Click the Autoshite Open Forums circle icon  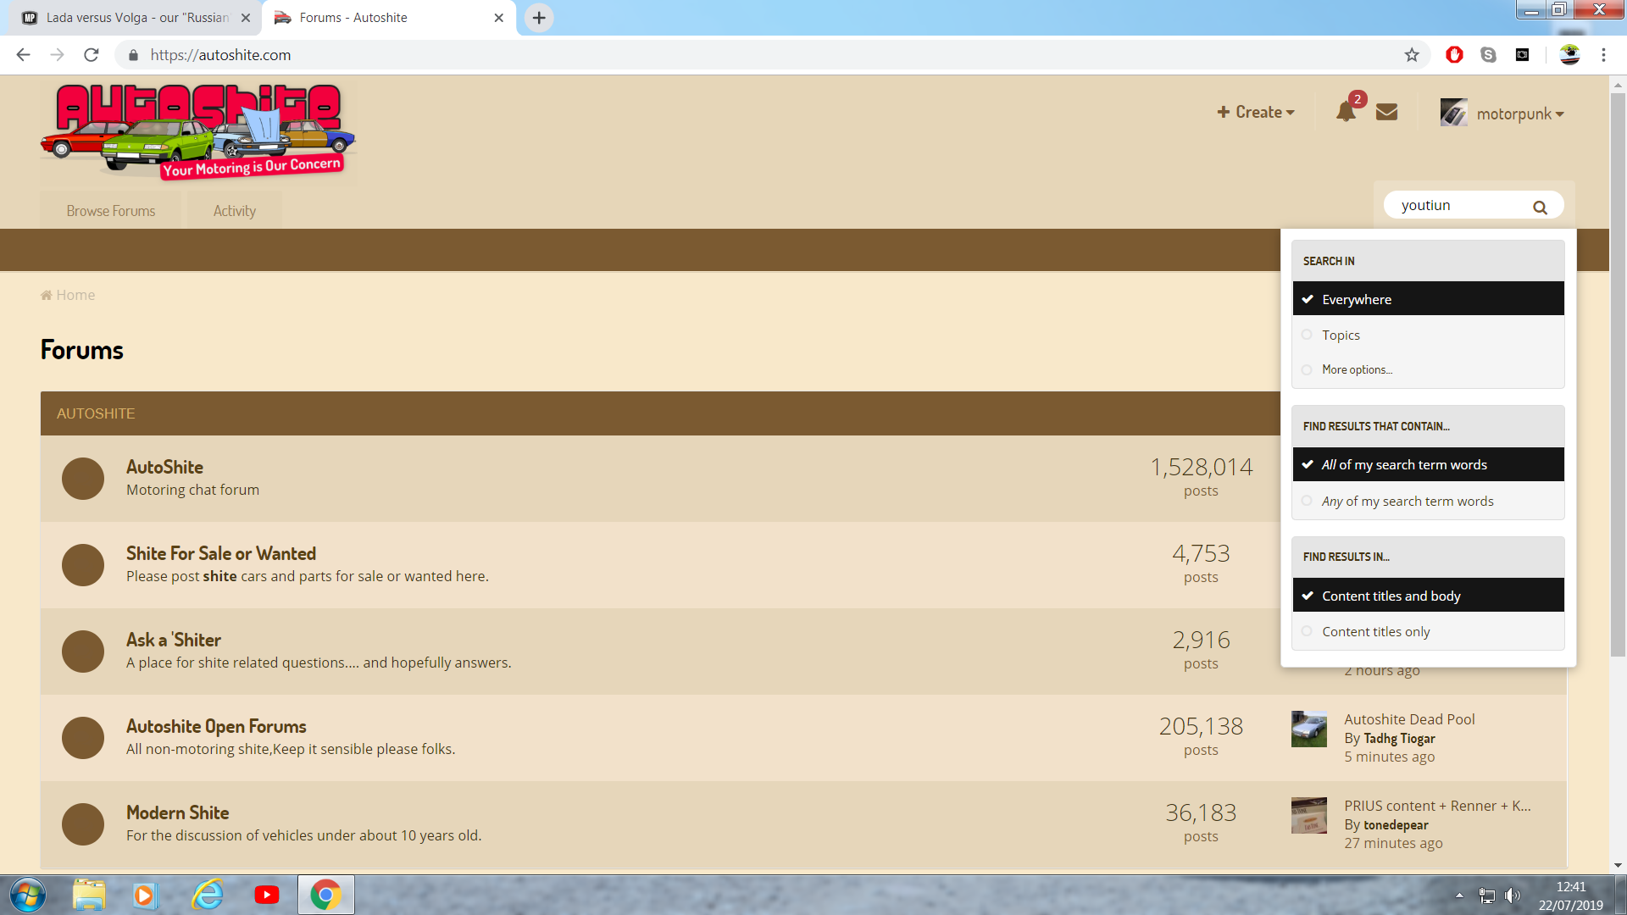point(83,738)
